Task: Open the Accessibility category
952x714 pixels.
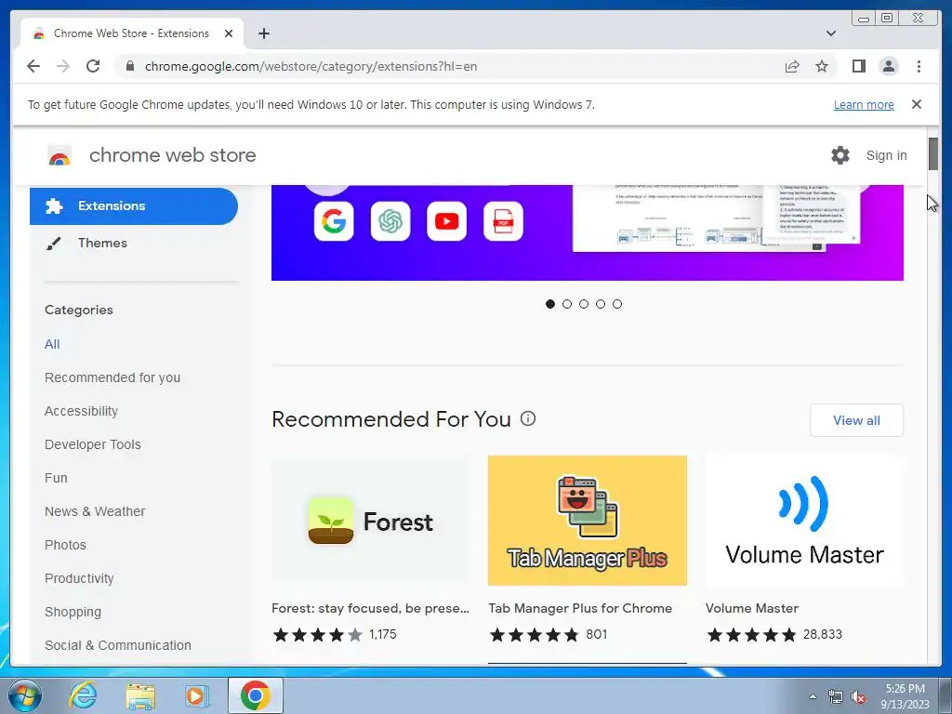Action: [82, 411]
